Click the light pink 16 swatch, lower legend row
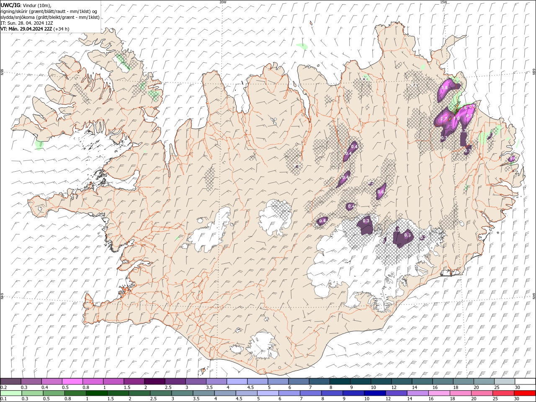536x402 pixels. coord(439,393)
